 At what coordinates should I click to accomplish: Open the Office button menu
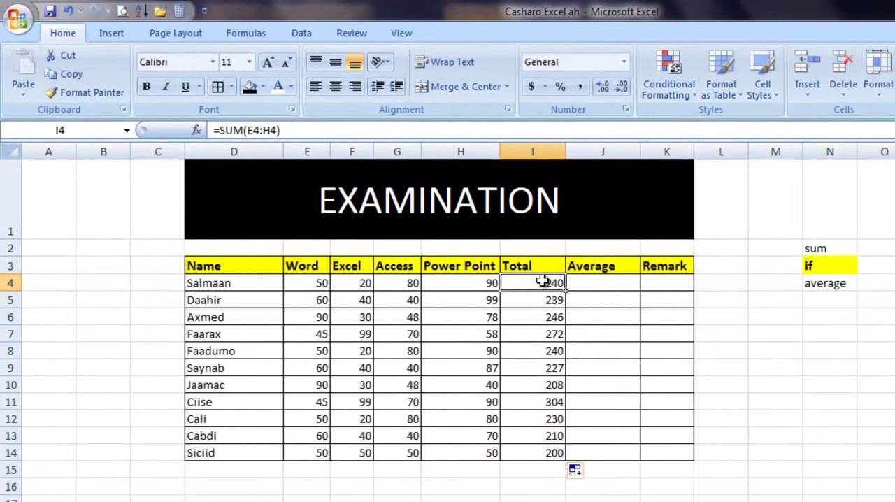point(17,17)
